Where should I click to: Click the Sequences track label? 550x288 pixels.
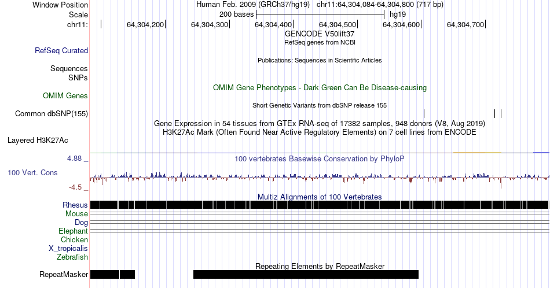click(x=69, y=69)
